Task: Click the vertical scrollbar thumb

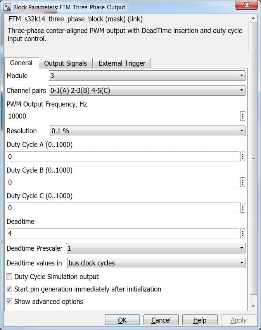Action: [x=253, y=158]
